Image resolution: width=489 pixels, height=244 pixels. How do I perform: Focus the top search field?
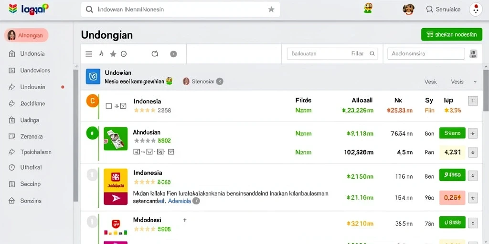click(x=180, y=10)
